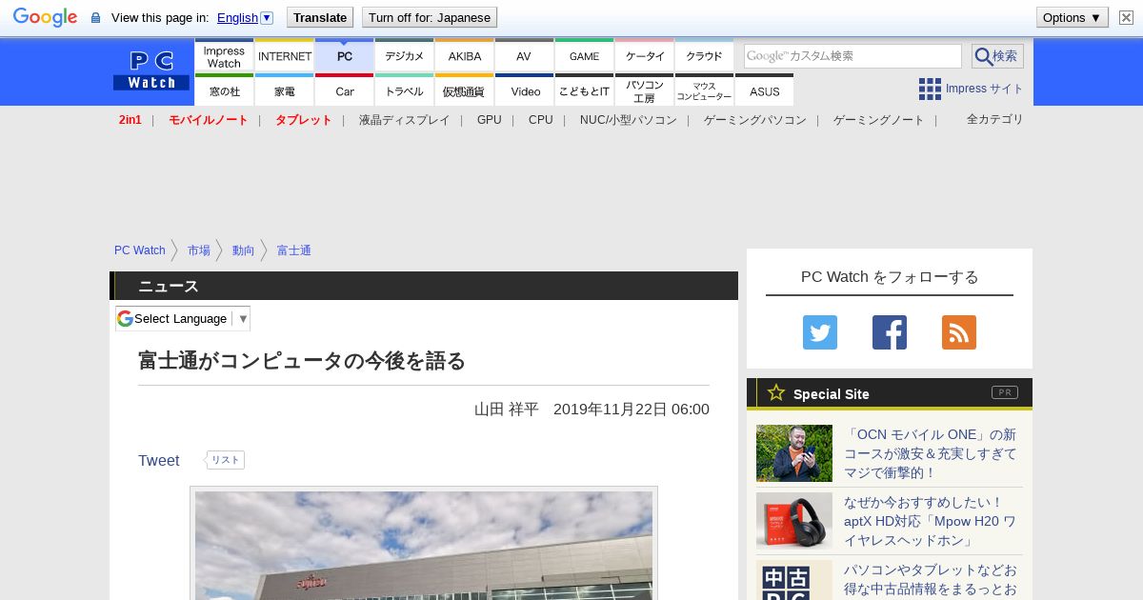
Task: Open the CPU category link
Action: pos(541,120)
